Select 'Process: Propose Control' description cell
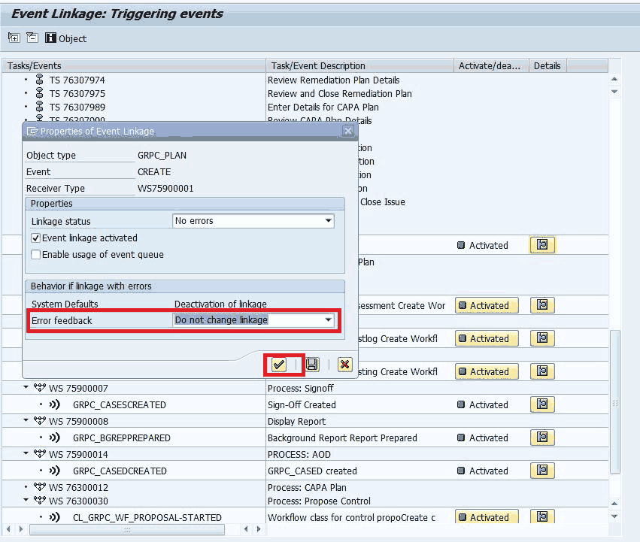 pyautogui.click(x=319, y=501)
